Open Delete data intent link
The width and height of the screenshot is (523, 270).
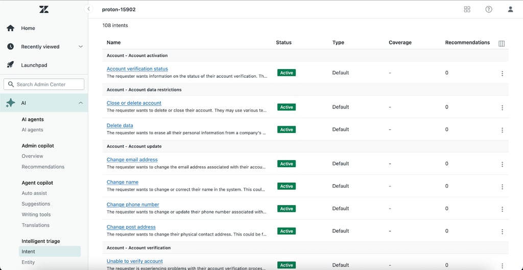click(120, 126)
